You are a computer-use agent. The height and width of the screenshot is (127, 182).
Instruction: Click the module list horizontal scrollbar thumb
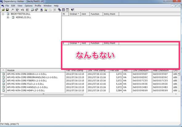[x=43, y=94]
